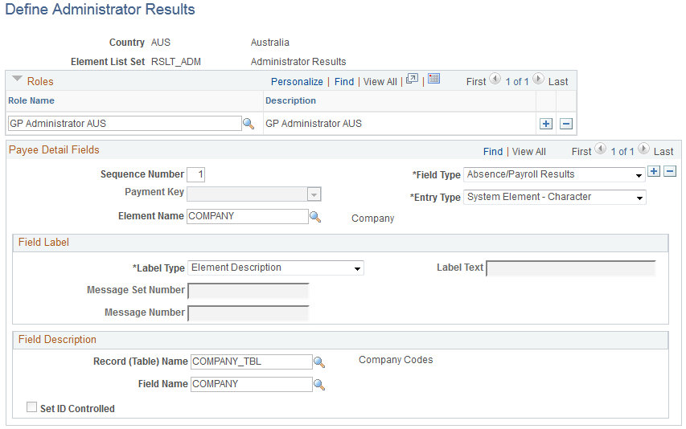The height and width of the screenshot is (429, 686).
Task: Sort by Description column header
Action: [x=290, y=100]
